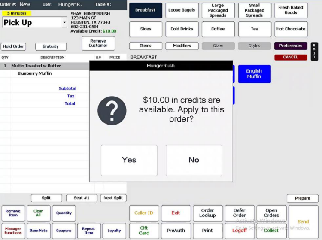Choose the English Muffin item
Screen dimensions: 322x240
point(254,74)
